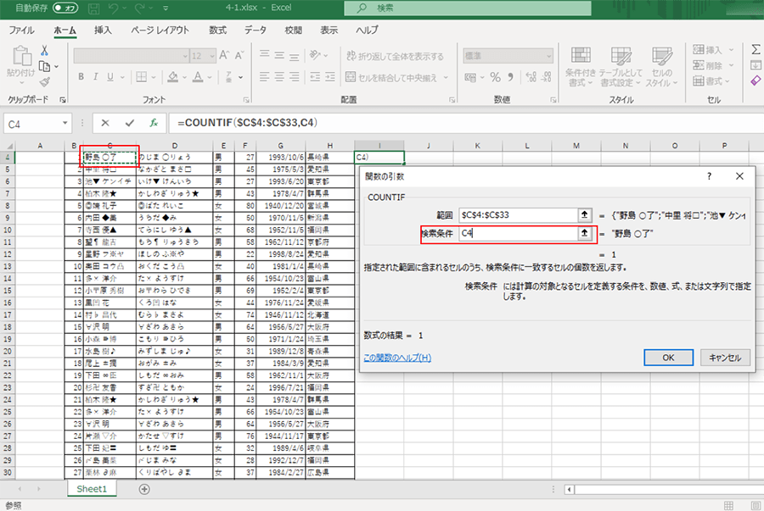Image resolution: width=764 pixels, height=511 pixels.
Task: Toggle Bold formatting
Action: (81, 77)
